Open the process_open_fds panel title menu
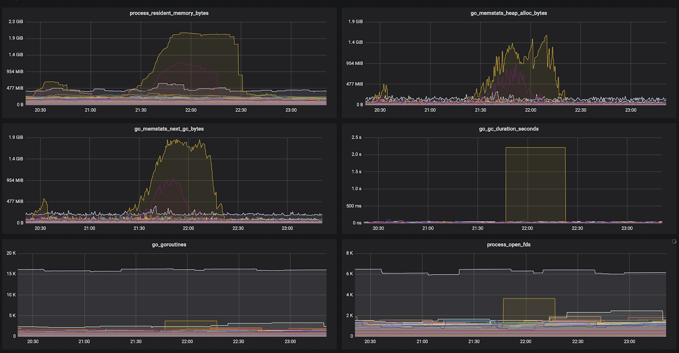 pyautogui.click(x=508, y=245)
